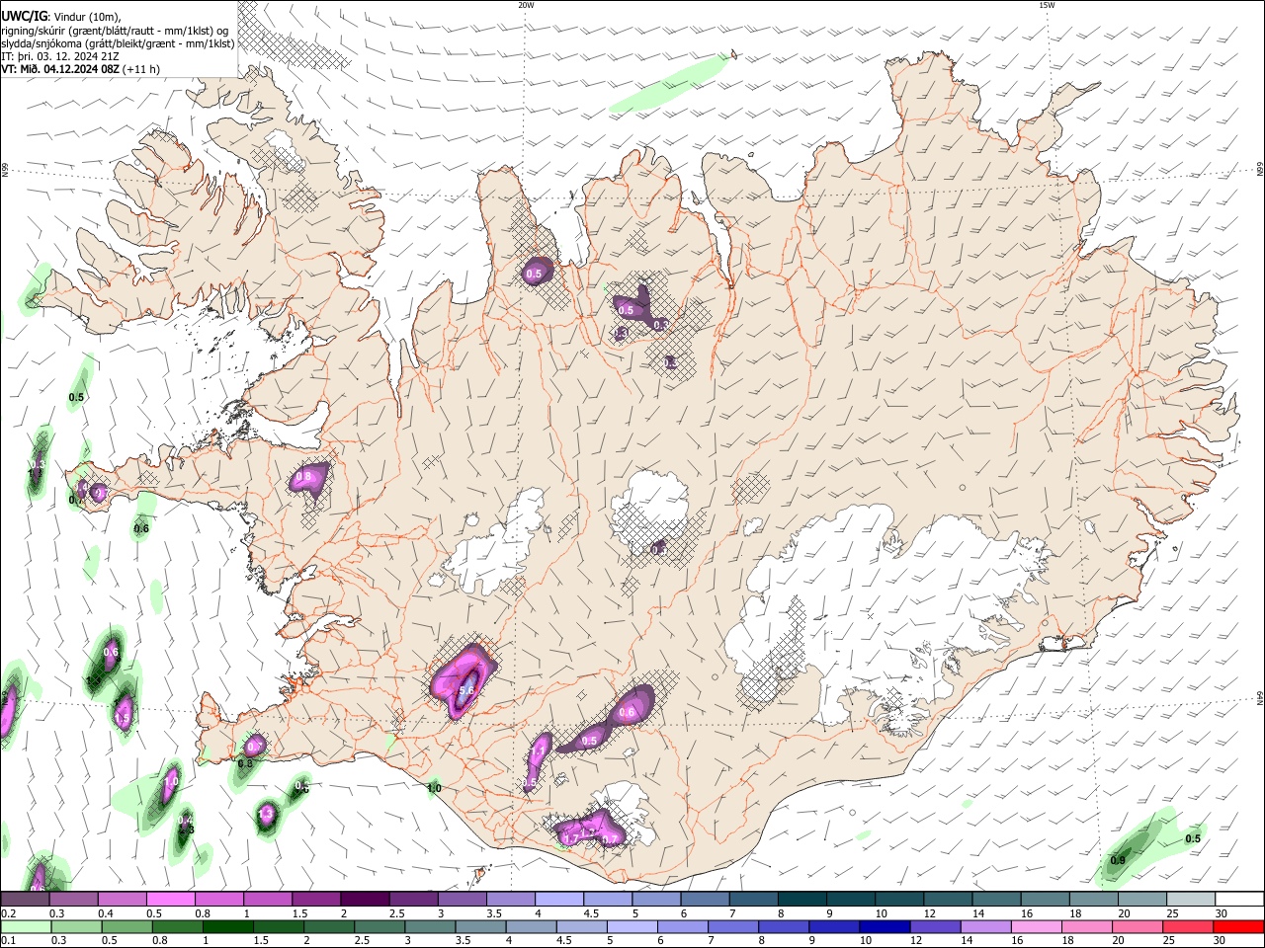Click the '0.9' rain value offshore southeast
Screen dimensions: 1265x948
click(x=1118, y=860)
